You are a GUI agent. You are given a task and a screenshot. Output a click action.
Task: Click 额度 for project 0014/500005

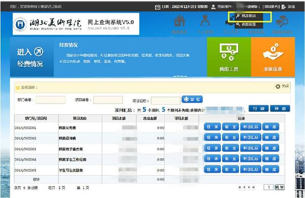[270, 169]
